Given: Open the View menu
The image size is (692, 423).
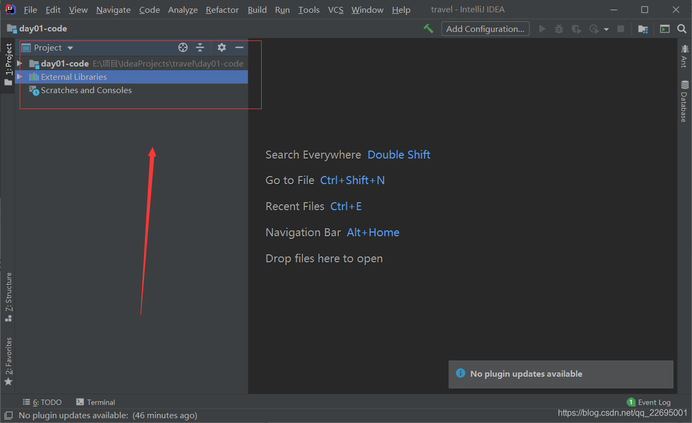Looking at the screenshot, I should 78,10.
